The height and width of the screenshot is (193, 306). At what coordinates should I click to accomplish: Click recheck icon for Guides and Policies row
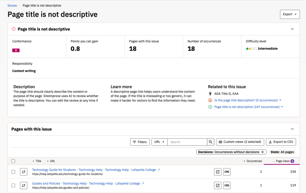[x=24, y=186]
